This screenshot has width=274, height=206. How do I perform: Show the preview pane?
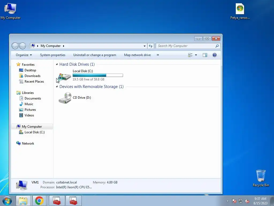pyautogui.click(x=205, y=55)
